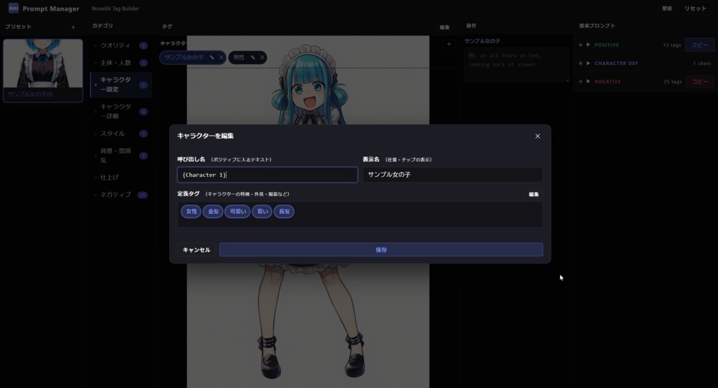Click the リセット button

(x=695, y=8)
